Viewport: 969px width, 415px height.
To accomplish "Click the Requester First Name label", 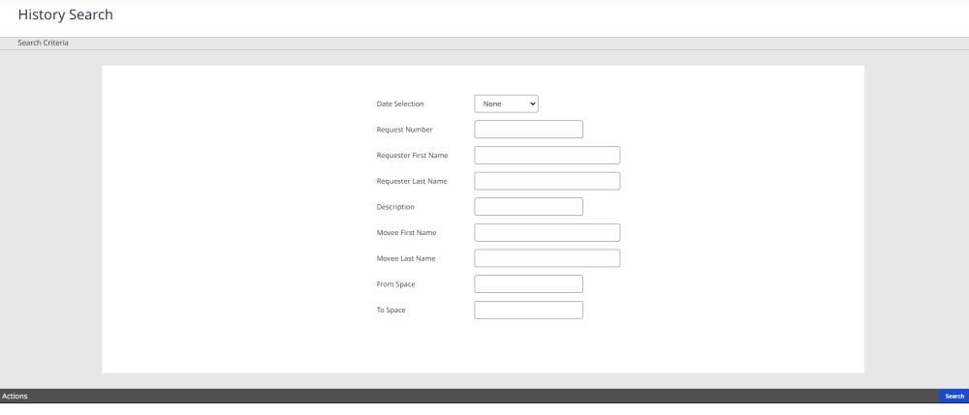I will pyautogui.click(x=412, y=156).
